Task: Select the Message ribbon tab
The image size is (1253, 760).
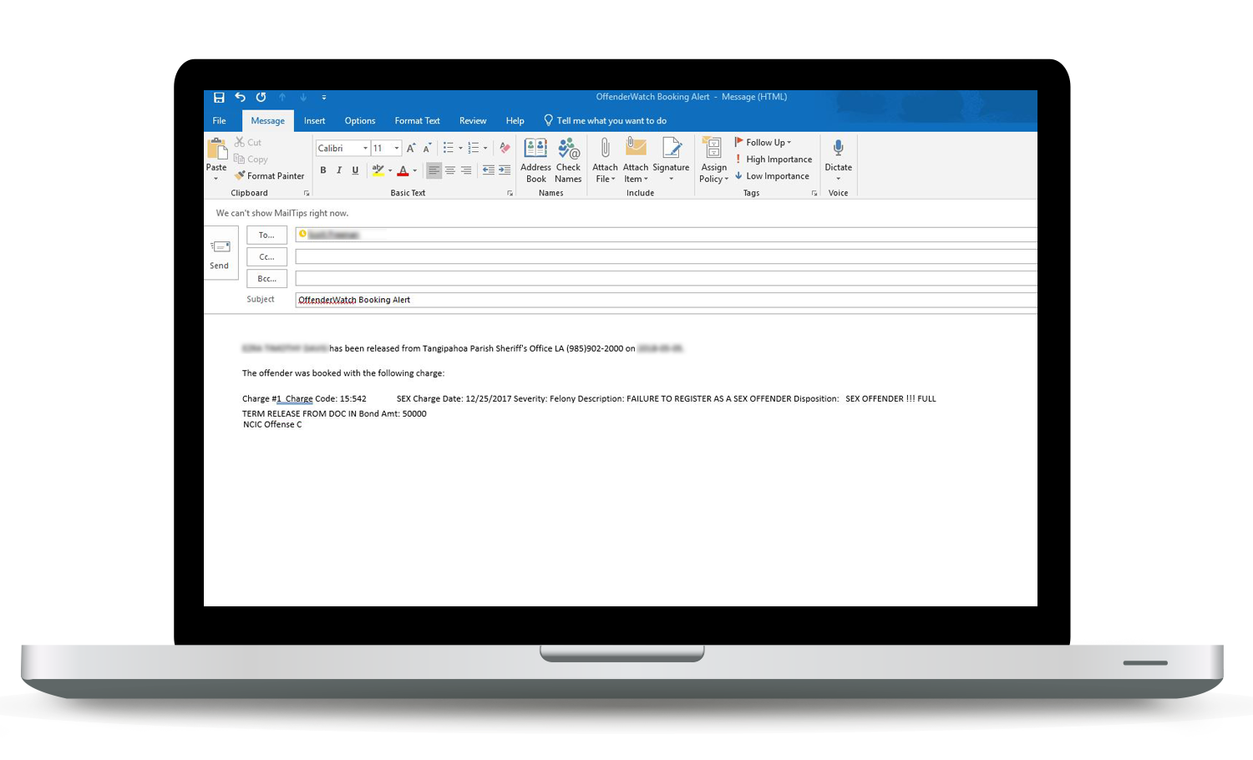Action: tap(268, 120)
